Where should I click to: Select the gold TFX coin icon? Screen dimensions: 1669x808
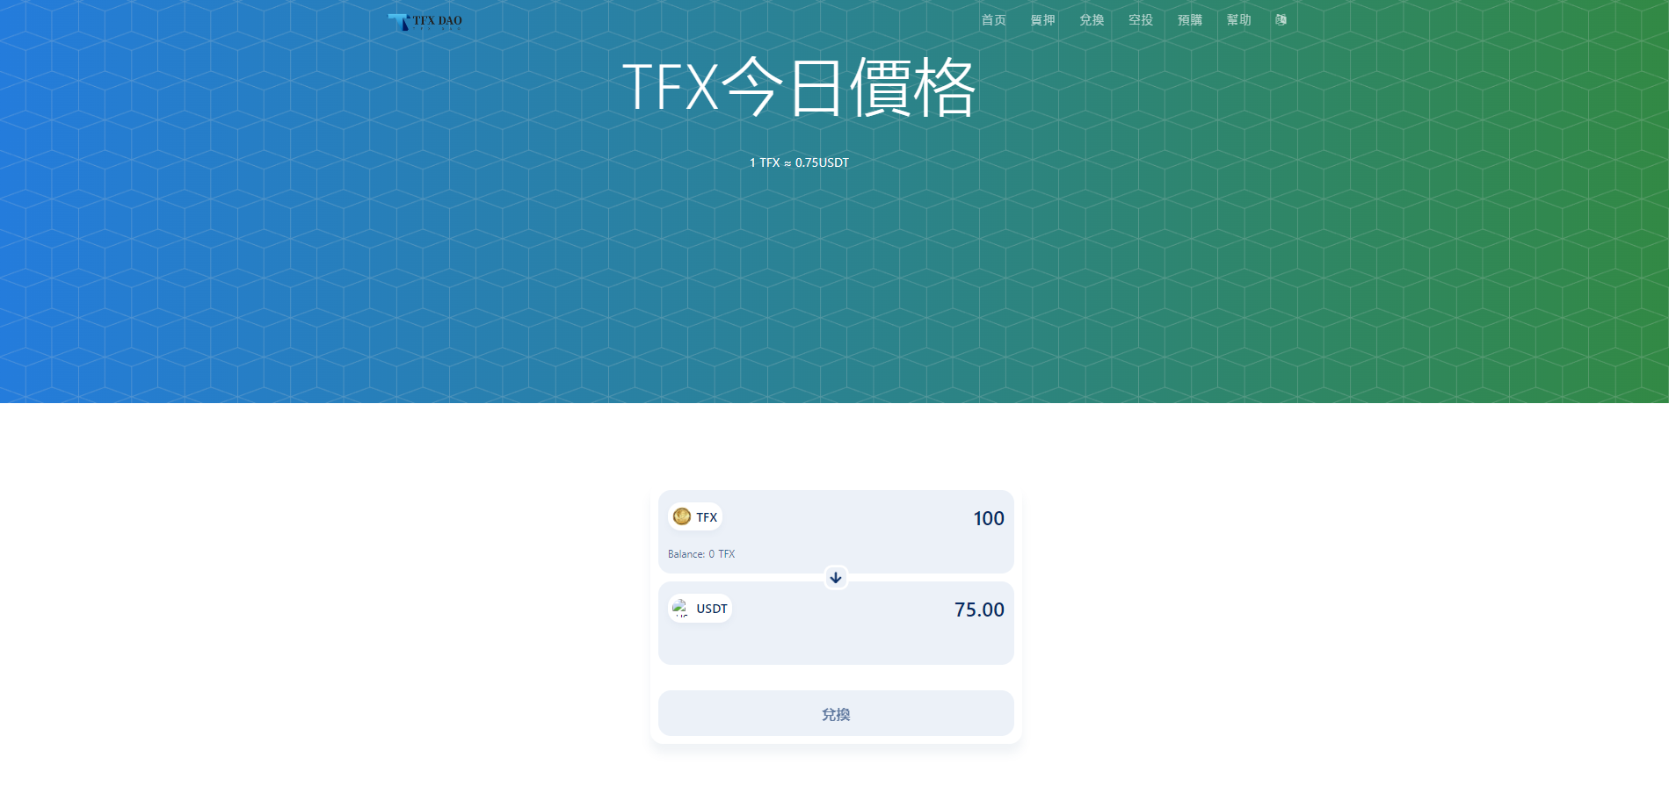point(681,516)
